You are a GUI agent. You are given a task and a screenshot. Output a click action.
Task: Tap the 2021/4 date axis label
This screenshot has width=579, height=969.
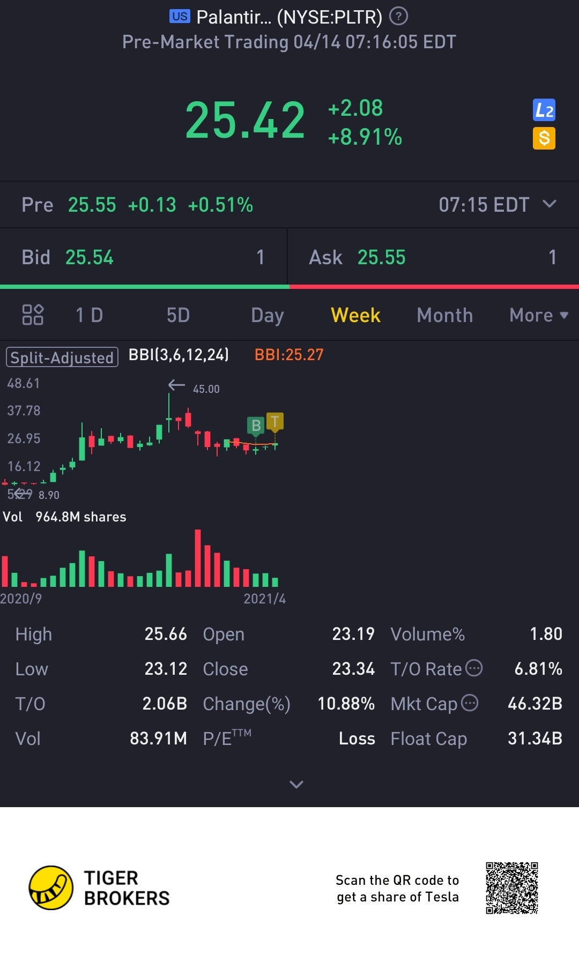(x=265, y=599)
